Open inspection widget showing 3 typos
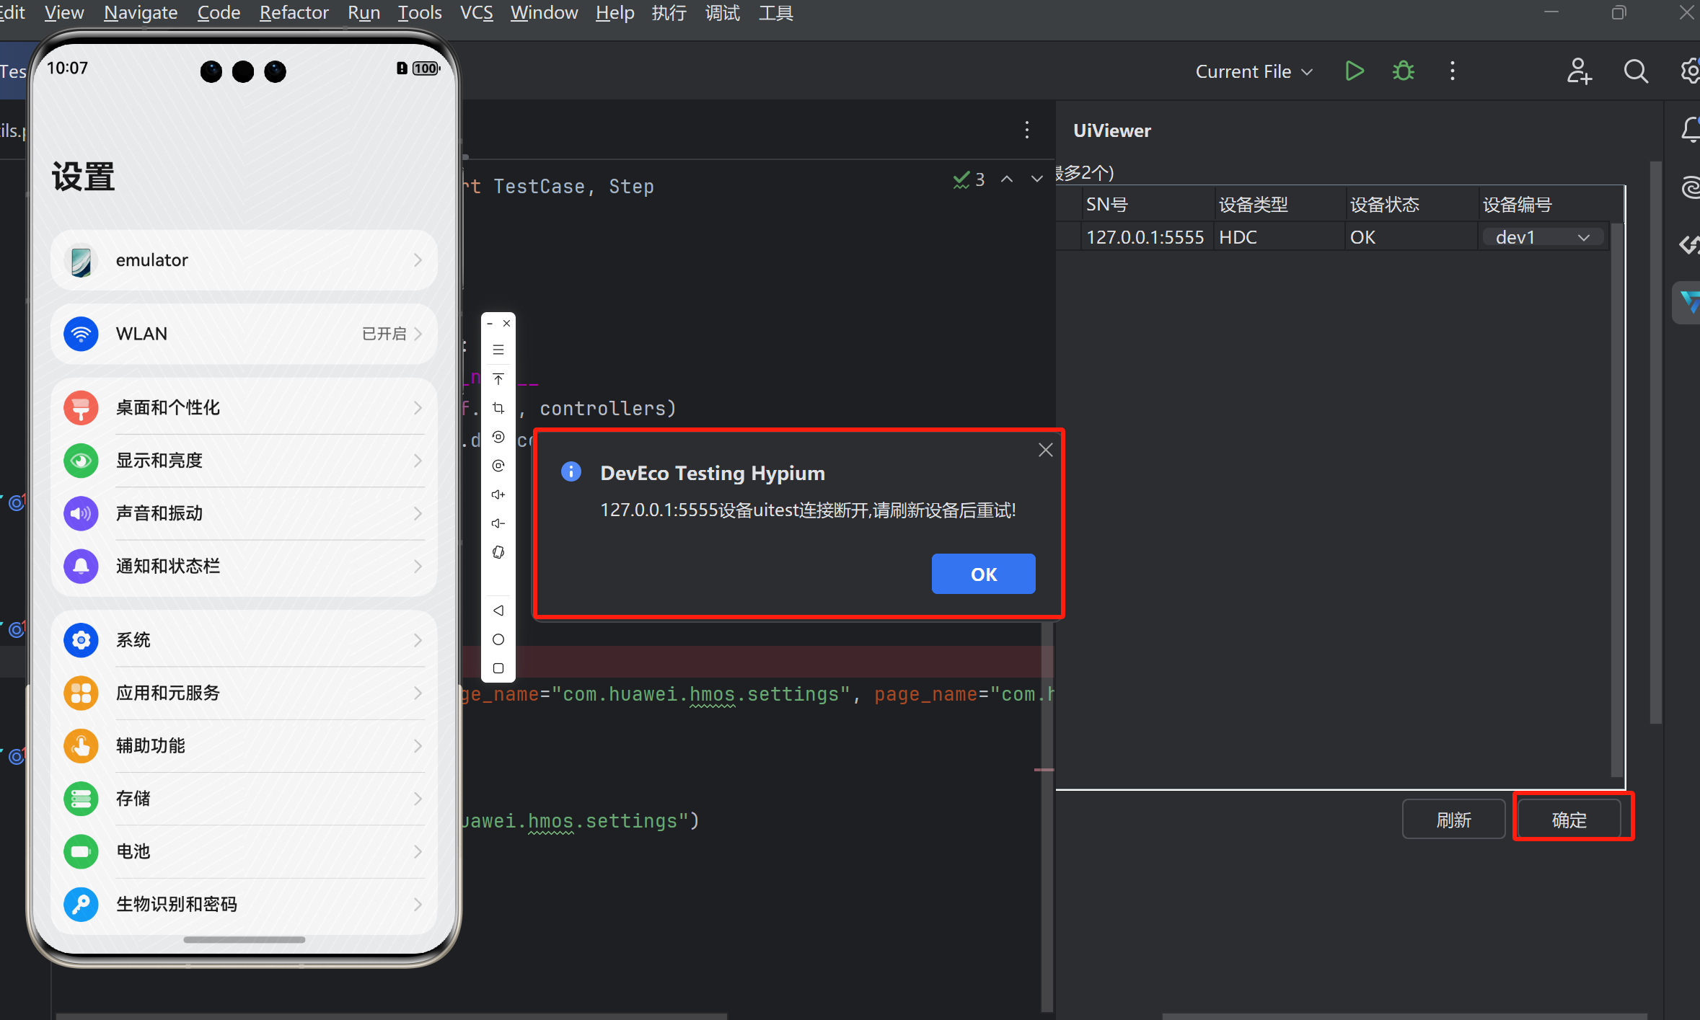Image resolution: width=1700 pixels, height=1020 pixels. [969, 179]
